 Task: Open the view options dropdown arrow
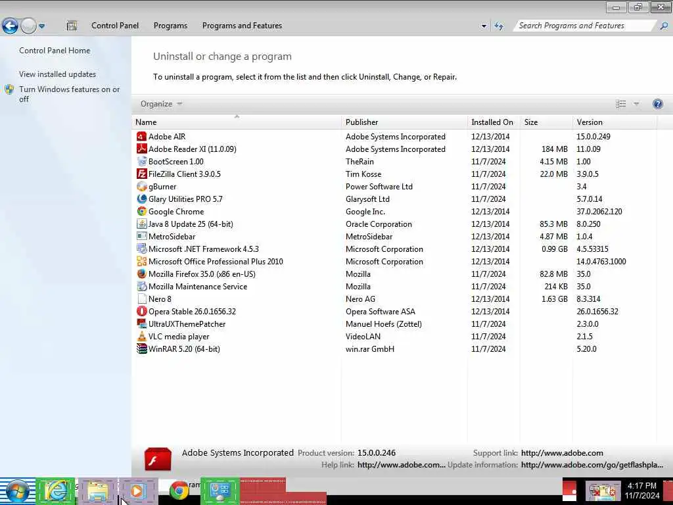point(636,103)
